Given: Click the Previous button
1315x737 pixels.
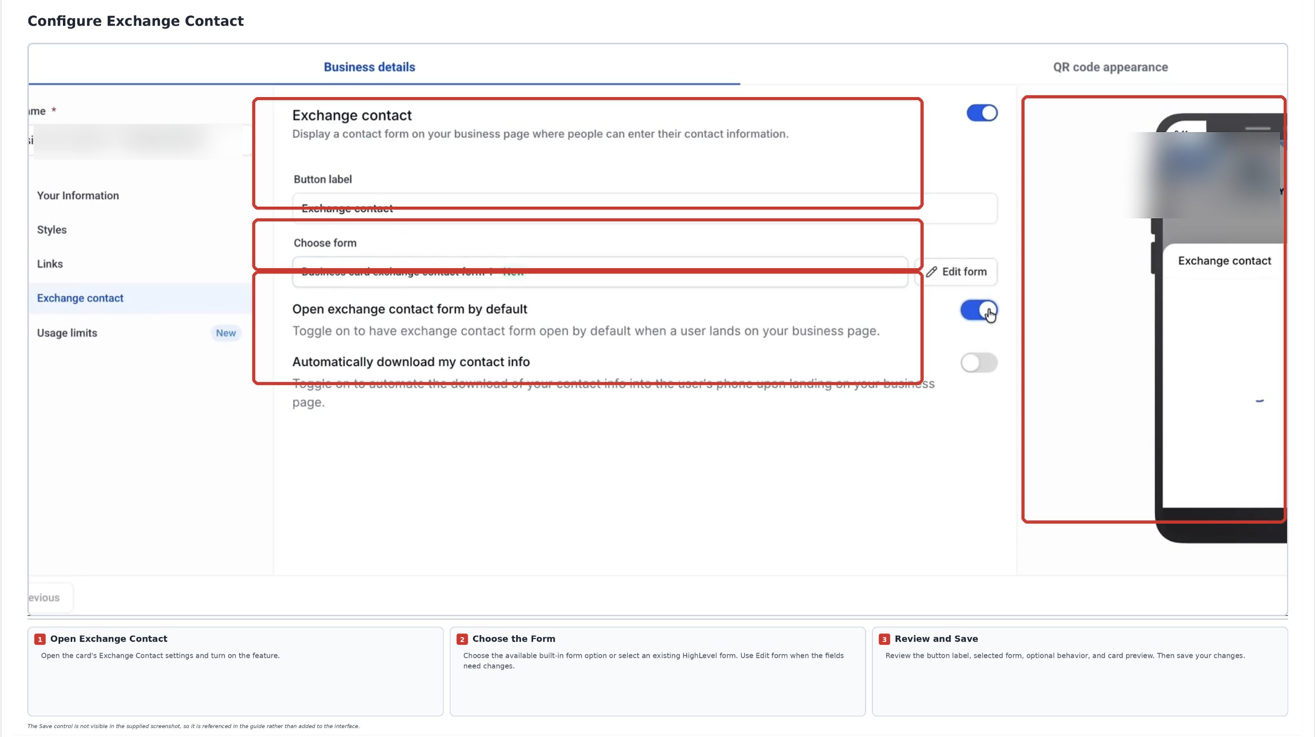Looking at the screenshot, I should [50, 597].
